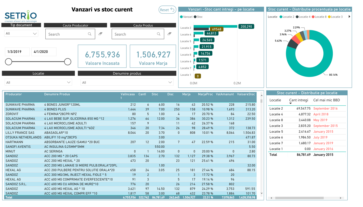Click the start date field showing 1/3/2019
Image resolution: width=363 pixels, height=207 pixels.
tap(17, 52)
